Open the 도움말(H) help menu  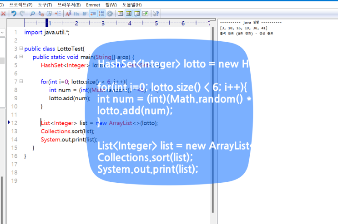click(x=132, y=5)
